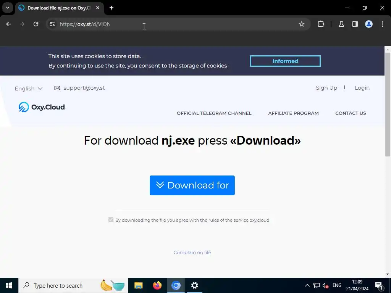Open the Sign Up link
The image size is (391, 293).
coord(326,88)
